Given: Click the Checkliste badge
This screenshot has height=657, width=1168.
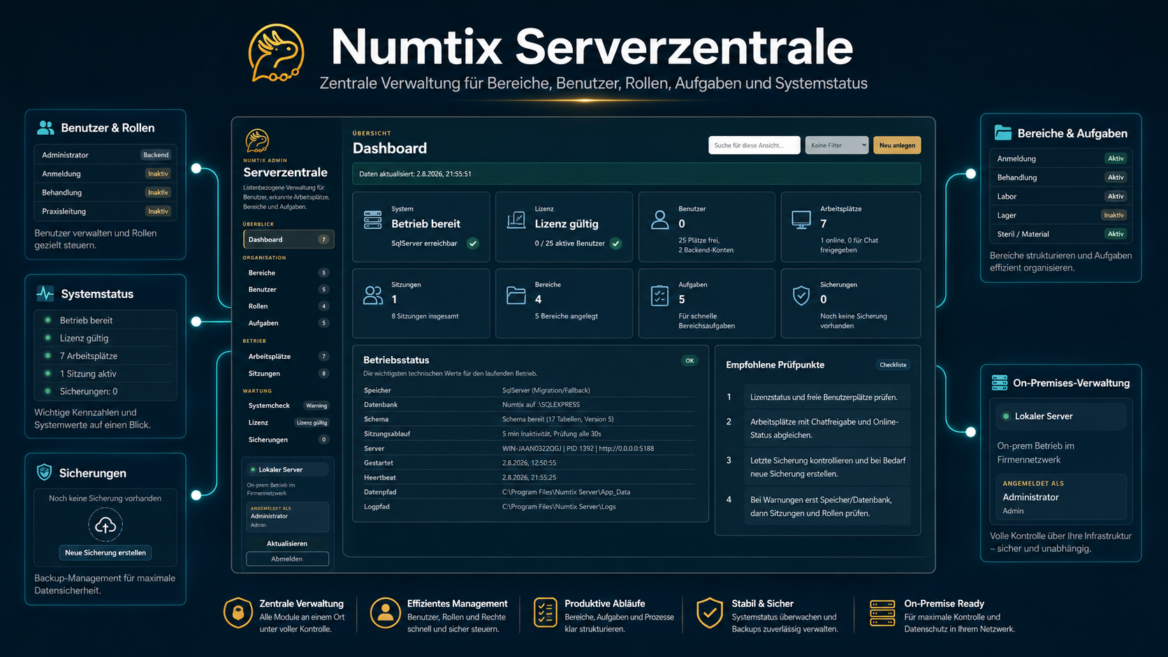Looking at the screenshot, I should [893, 364].
